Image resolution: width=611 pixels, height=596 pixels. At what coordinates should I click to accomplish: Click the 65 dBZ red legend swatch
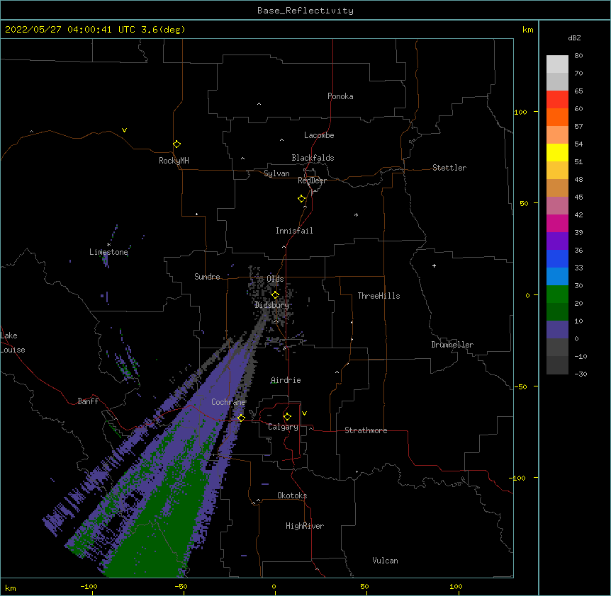point(557,100)
